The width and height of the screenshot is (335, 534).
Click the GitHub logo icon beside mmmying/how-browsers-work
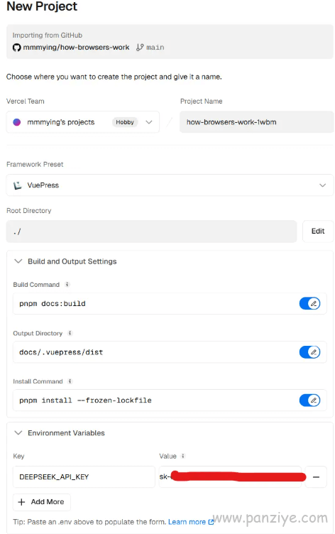17,48
